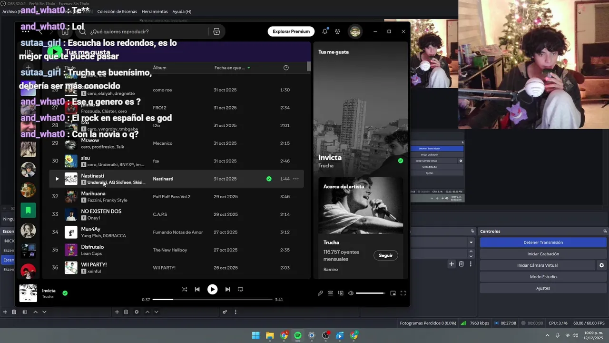
Task: Toggle Iniciar Cámara Virtual
Action: (x=537, y=265)
